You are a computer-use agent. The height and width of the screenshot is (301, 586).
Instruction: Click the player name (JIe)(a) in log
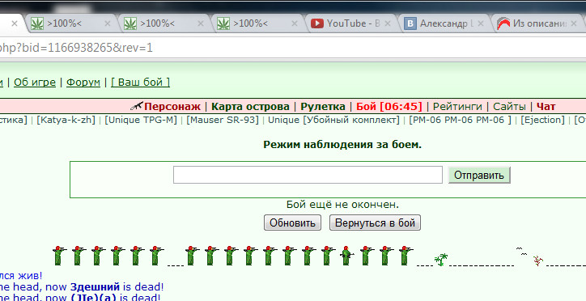coord(93,298)
